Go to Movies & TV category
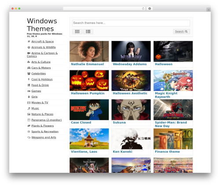 (40, 102)
